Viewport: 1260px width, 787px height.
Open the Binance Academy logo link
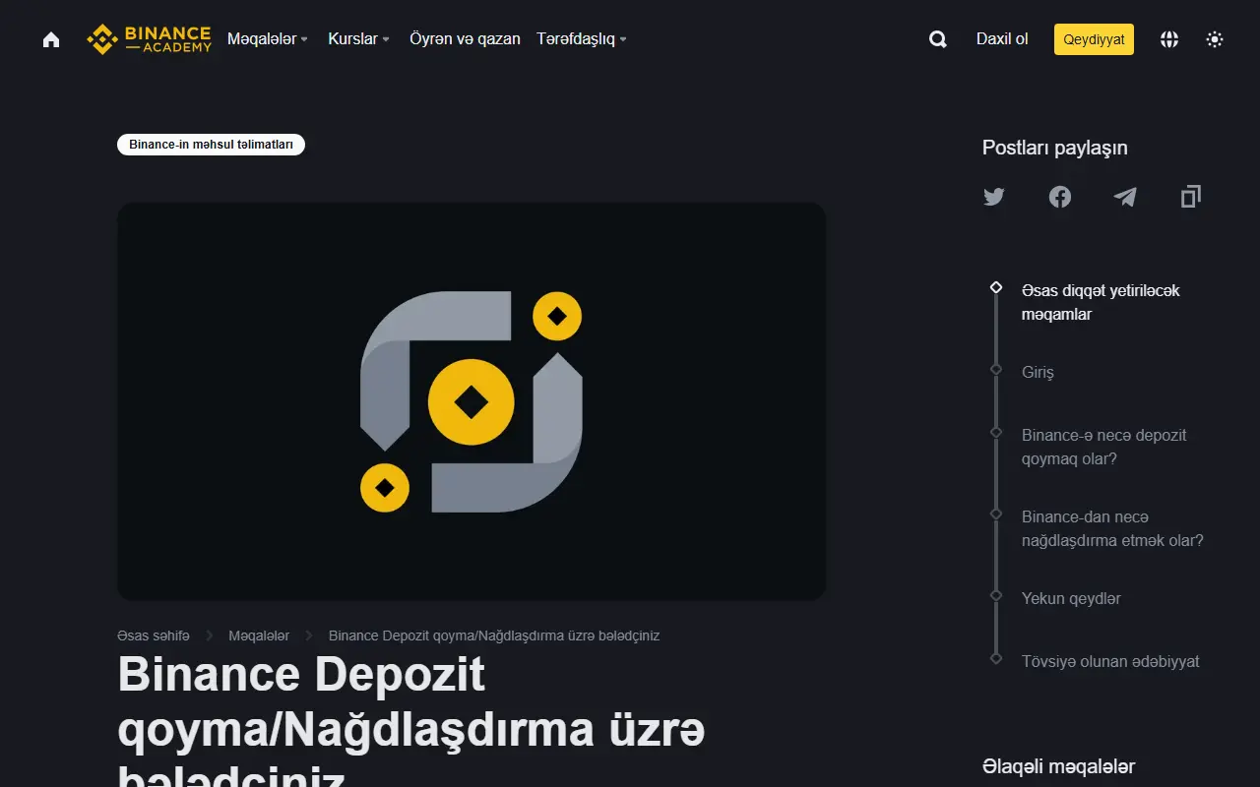(x=149, y=39)
